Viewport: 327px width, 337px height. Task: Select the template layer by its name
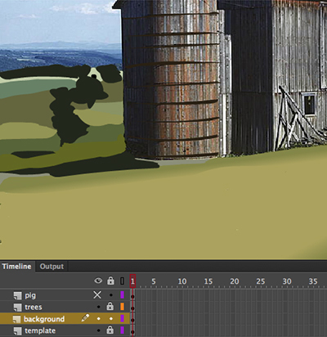pos(40,330)
